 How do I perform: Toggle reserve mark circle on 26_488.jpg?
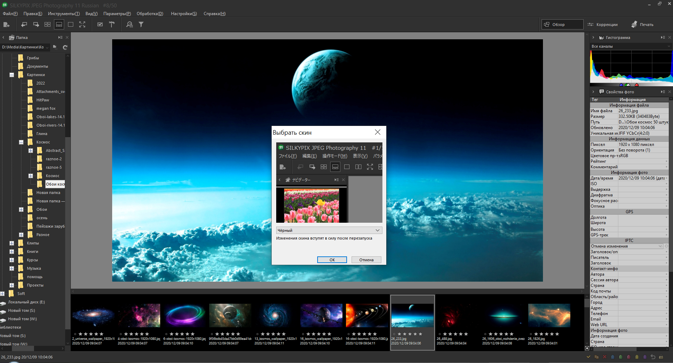pos(440,334)
